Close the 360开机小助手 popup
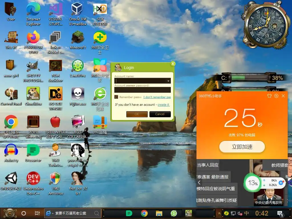The height and width of the screenshot is (219, 292). [283, 96]
